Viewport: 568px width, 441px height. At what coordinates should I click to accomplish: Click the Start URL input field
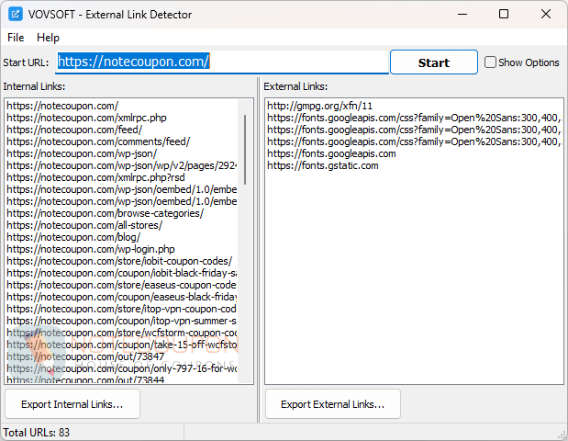(222, 62)
